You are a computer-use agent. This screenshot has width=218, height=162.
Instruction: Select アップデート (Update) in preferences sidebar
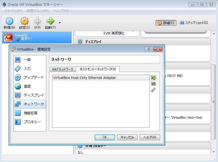pos(30,77)
